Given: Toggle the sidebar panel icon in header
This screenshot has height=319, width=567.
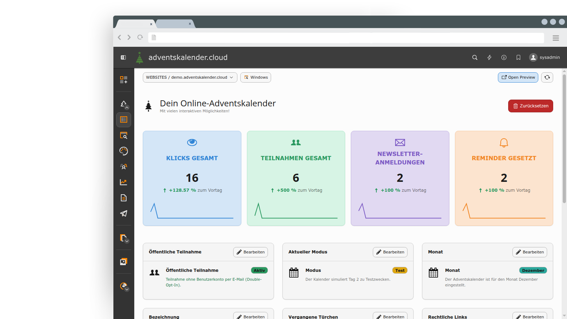Looking at the screenshot, I should 123,57.
